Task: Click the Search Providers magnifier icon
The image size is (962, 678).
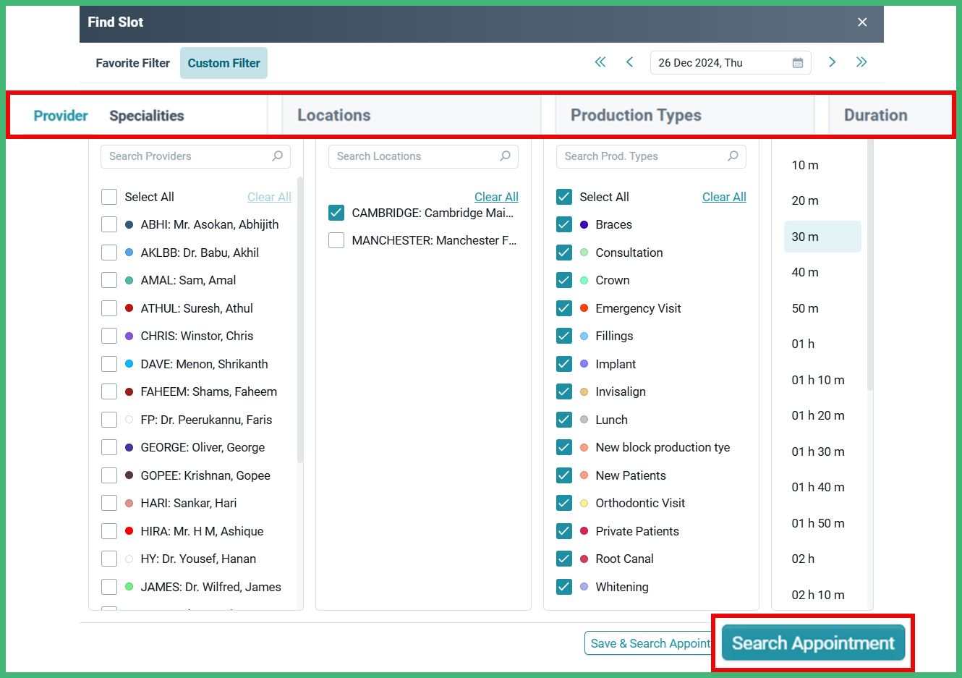Action: (278, 156)
